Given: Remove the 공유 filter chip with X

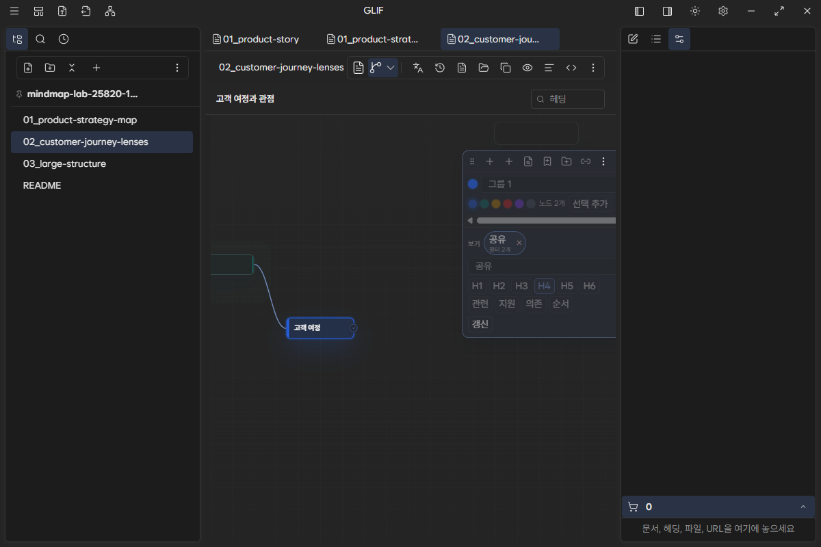Looking at the screenshot, I should tap(519, 243).
